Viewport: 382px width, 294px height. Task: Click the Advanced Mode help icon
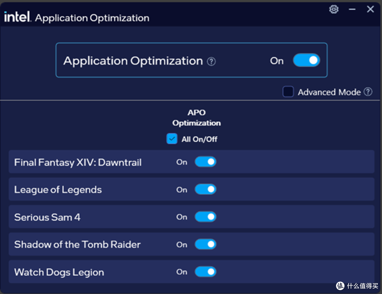point(368,92)
